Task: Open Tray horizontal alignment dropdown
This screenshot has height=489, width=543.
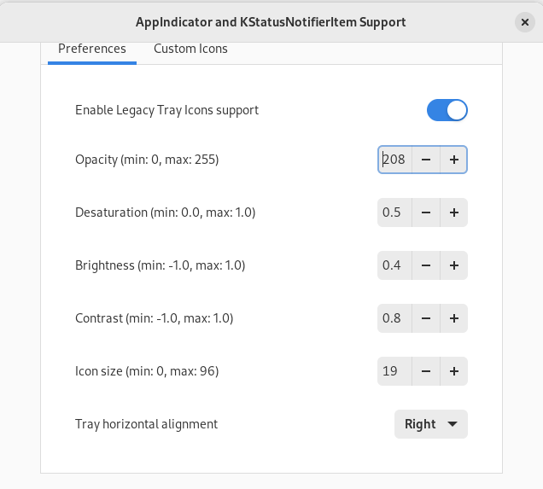Action: tap(430, 424)
